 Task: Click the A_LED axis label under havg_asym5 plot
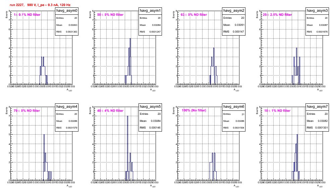[x=153, y=186]
